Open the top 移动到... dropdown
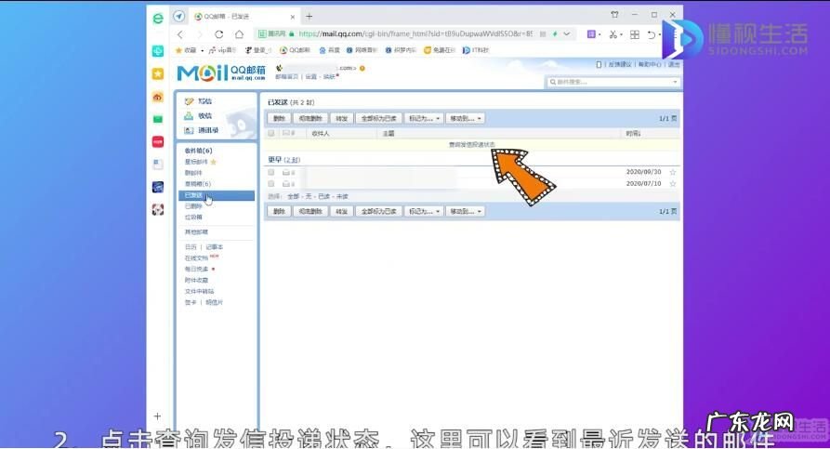Image resolution: width=830 pixels, height=449 pixels. (x=465, y=119)
